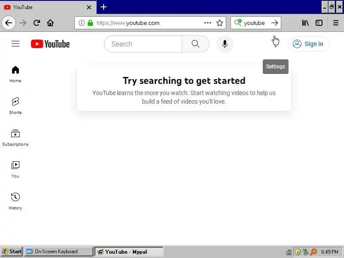This screenshot has width=344, height=258.
Task: Search with your voice microphone
Action: [224, 44]
